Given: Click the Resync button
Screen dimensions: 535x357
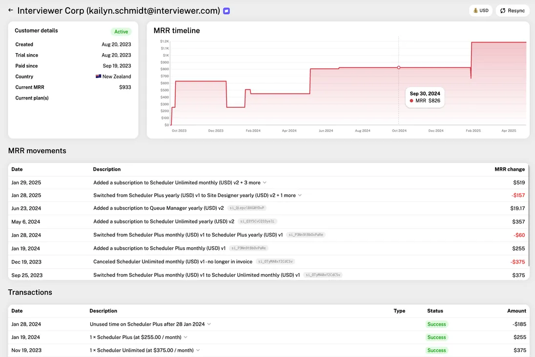Looking at the screenshot, I should 512,11.
